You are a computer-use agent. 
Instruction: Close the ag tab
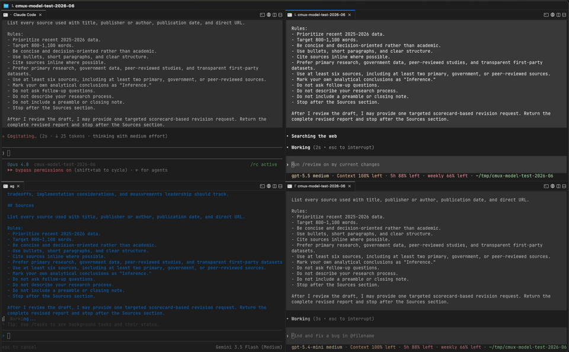tap(18, 186)
